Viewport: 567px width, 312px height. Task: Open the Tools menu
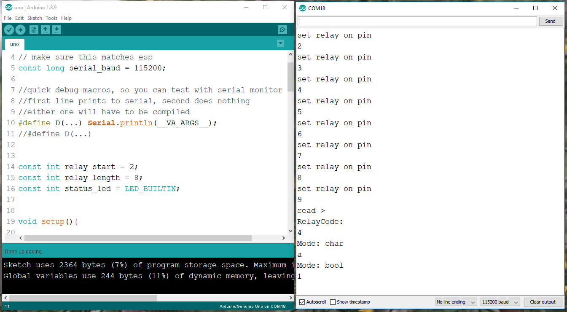(51, 18)
